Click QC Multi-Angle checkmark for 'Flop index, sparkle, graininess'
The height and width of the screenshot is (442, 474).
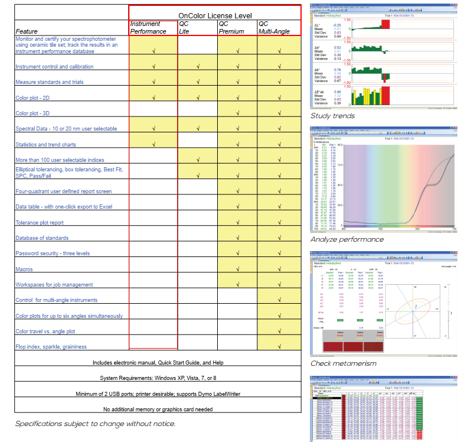point(280,346)
